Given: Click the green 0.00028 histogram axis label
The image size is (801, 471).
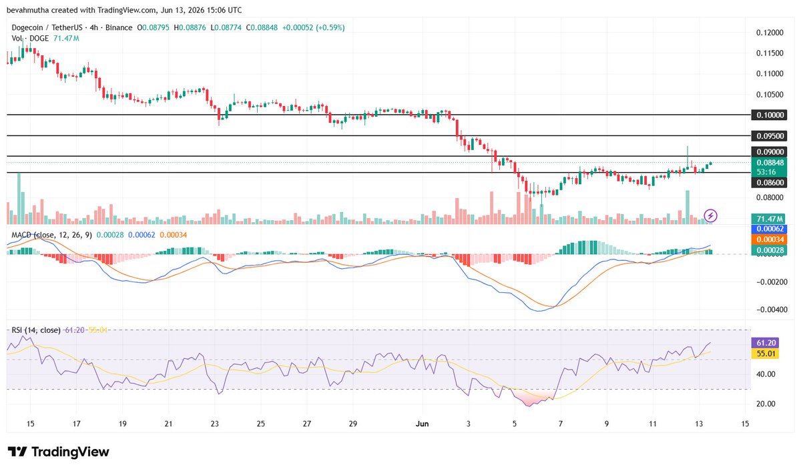Looking at the screenshot, I should (x=770, y=250).
